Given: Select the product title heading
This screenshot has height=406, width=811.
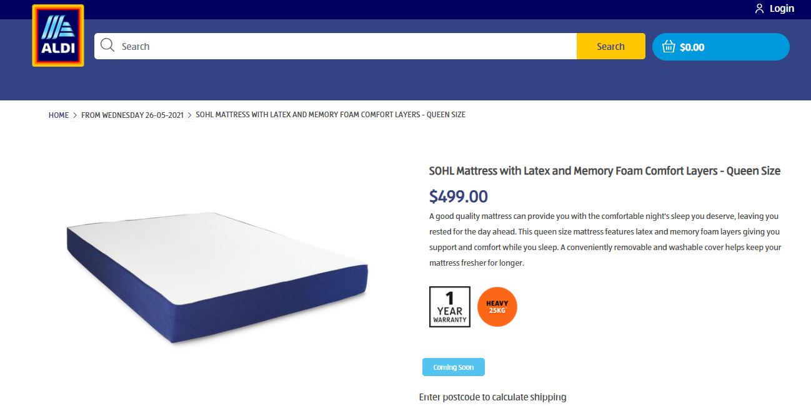Looking at the screenshot, I should pos(604,170).
